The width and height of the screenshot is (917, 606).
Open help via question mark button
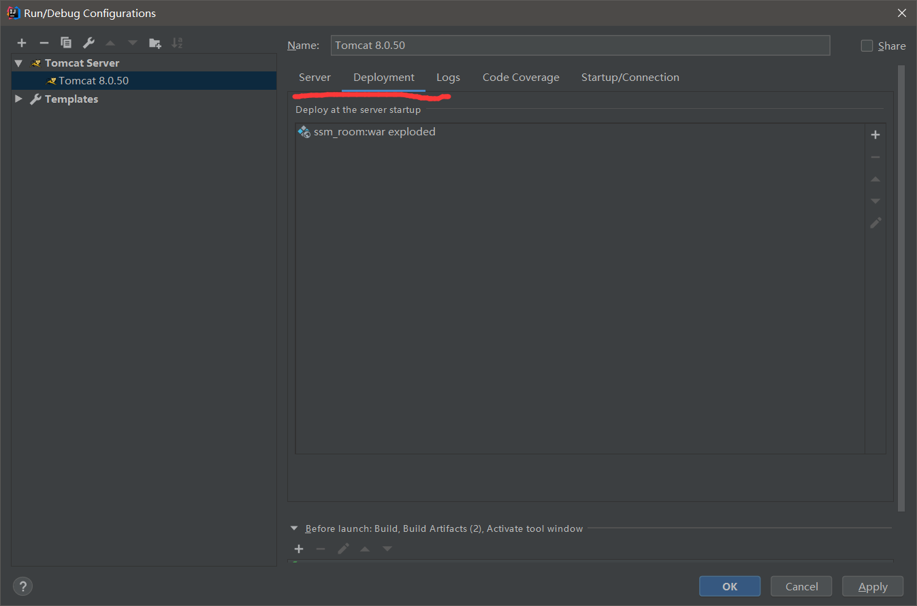point(22,586)
